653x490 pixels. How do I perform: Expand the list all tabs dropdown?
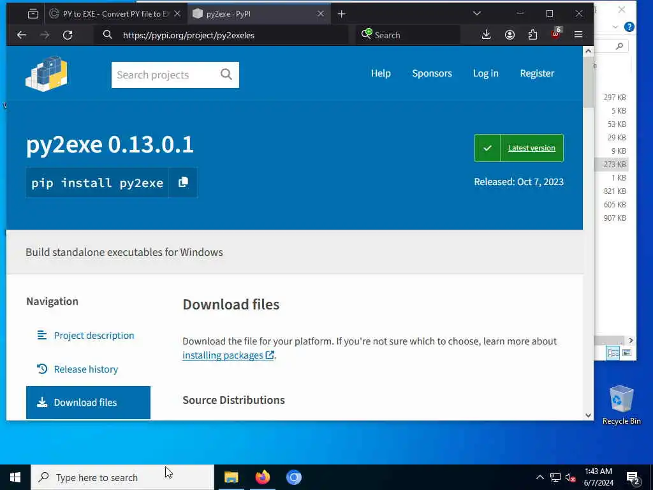(x=477, y=14)
